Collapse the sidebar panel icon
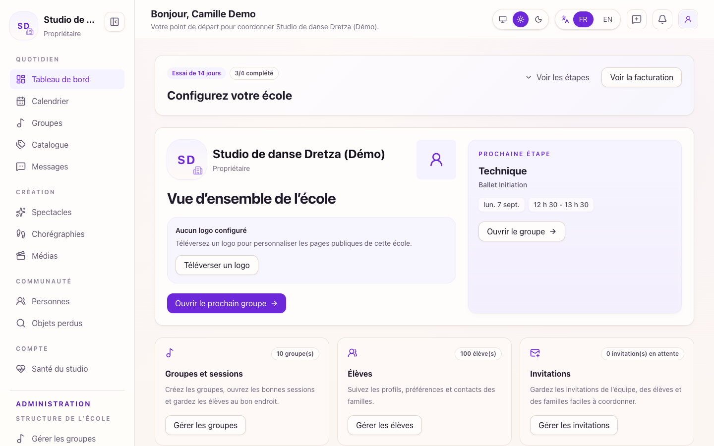The image size is (714, 446). (115, 22)
